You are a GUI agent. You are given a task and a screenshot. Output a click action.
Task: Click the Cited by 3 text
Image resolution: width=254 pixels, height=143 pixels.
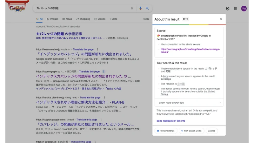coord(122,38)
